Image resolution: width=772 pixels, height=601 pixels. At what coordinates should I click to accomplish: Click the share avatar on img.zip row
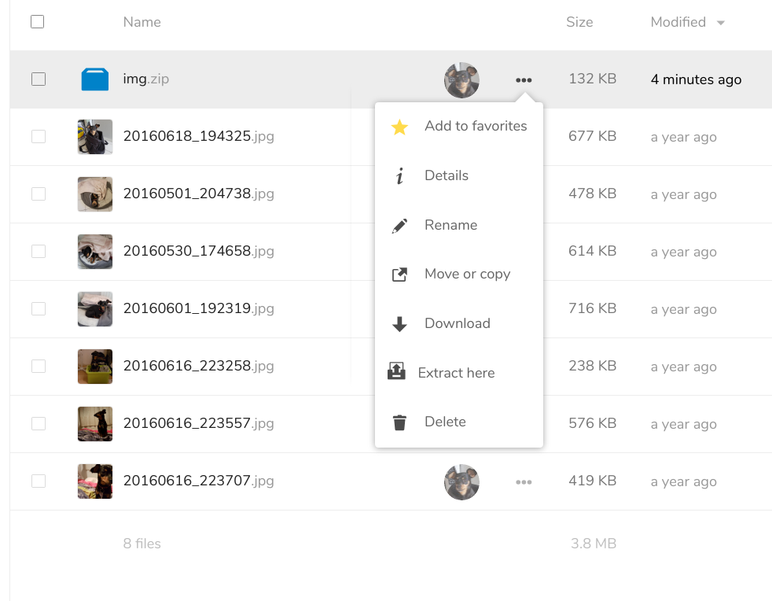[461, 79]
